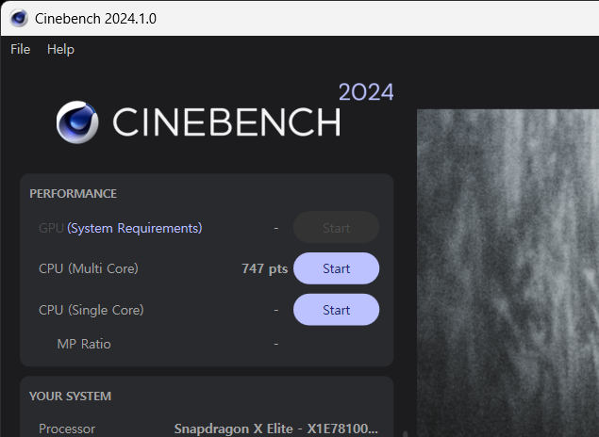This screenshot has width=599, height=437.
Task: Click the MP Ratio label
Action: (x=84, y=344)
